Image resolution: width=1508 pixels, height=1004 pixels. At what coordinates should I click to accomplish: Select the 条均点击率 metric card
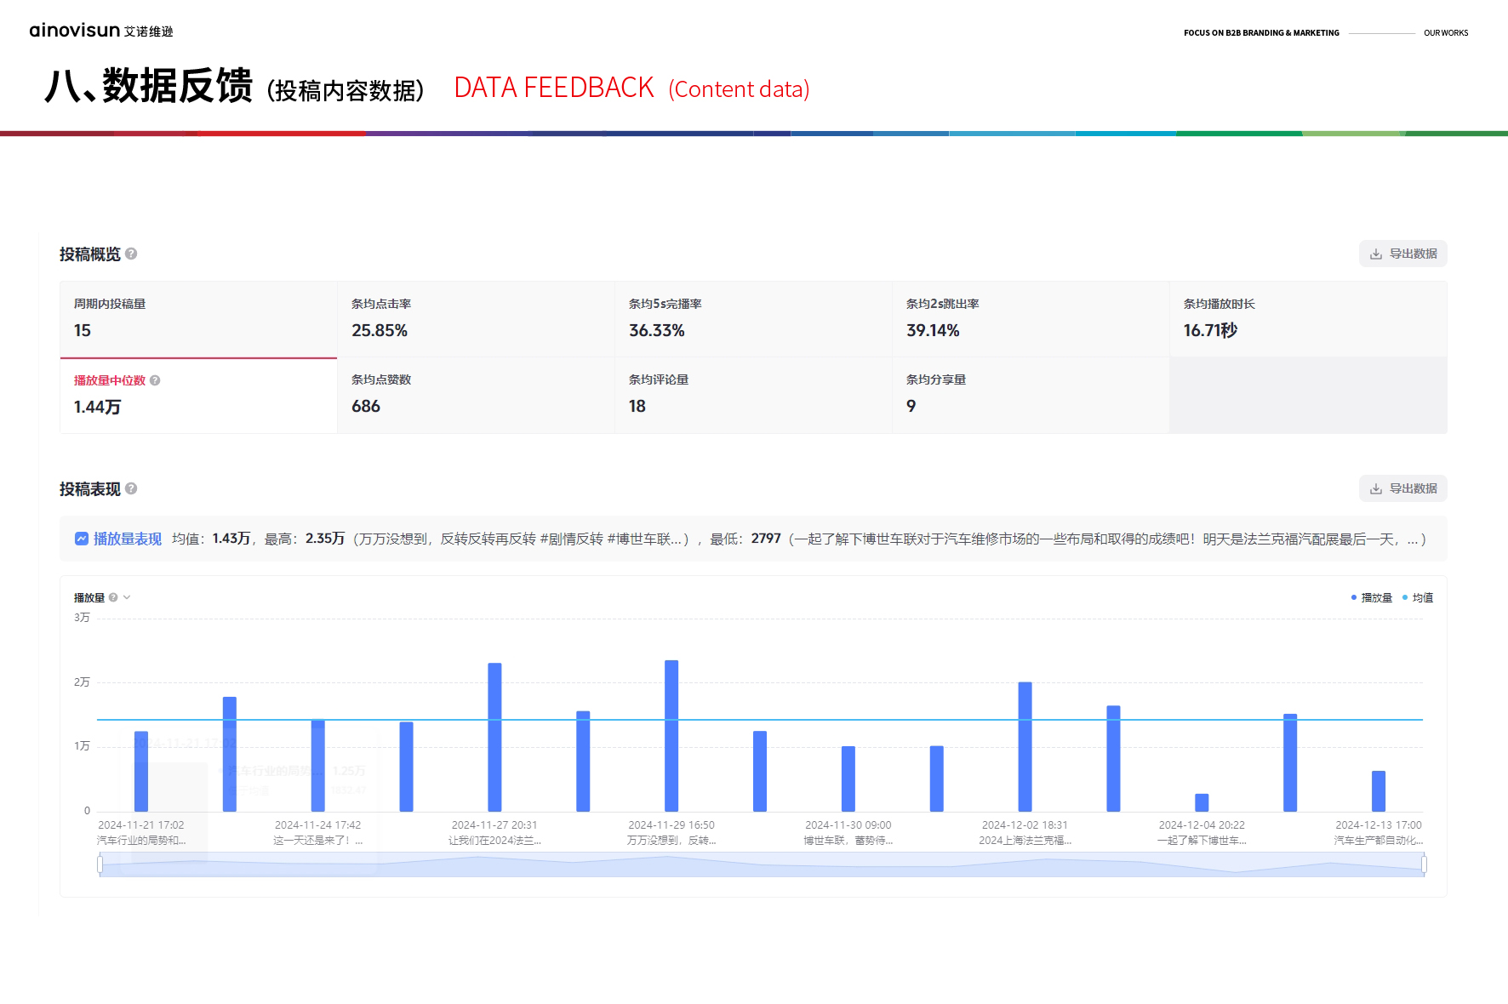tap(476, 319)
